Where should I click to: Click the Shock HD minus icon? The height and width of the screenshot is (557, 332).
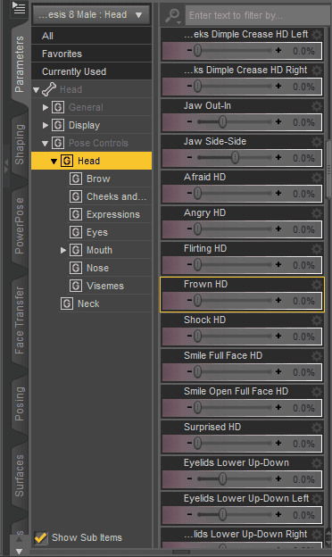point(189,336)
